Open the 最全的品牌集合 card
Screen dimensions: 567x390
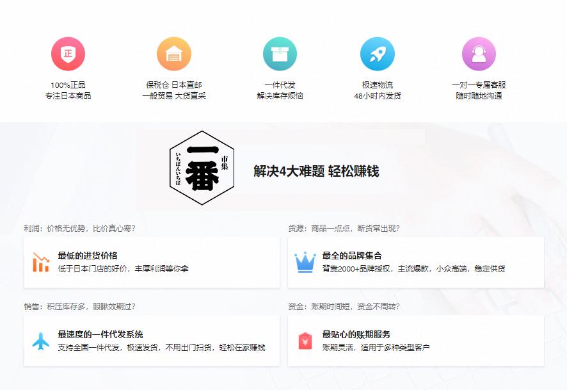pos(416,263)
